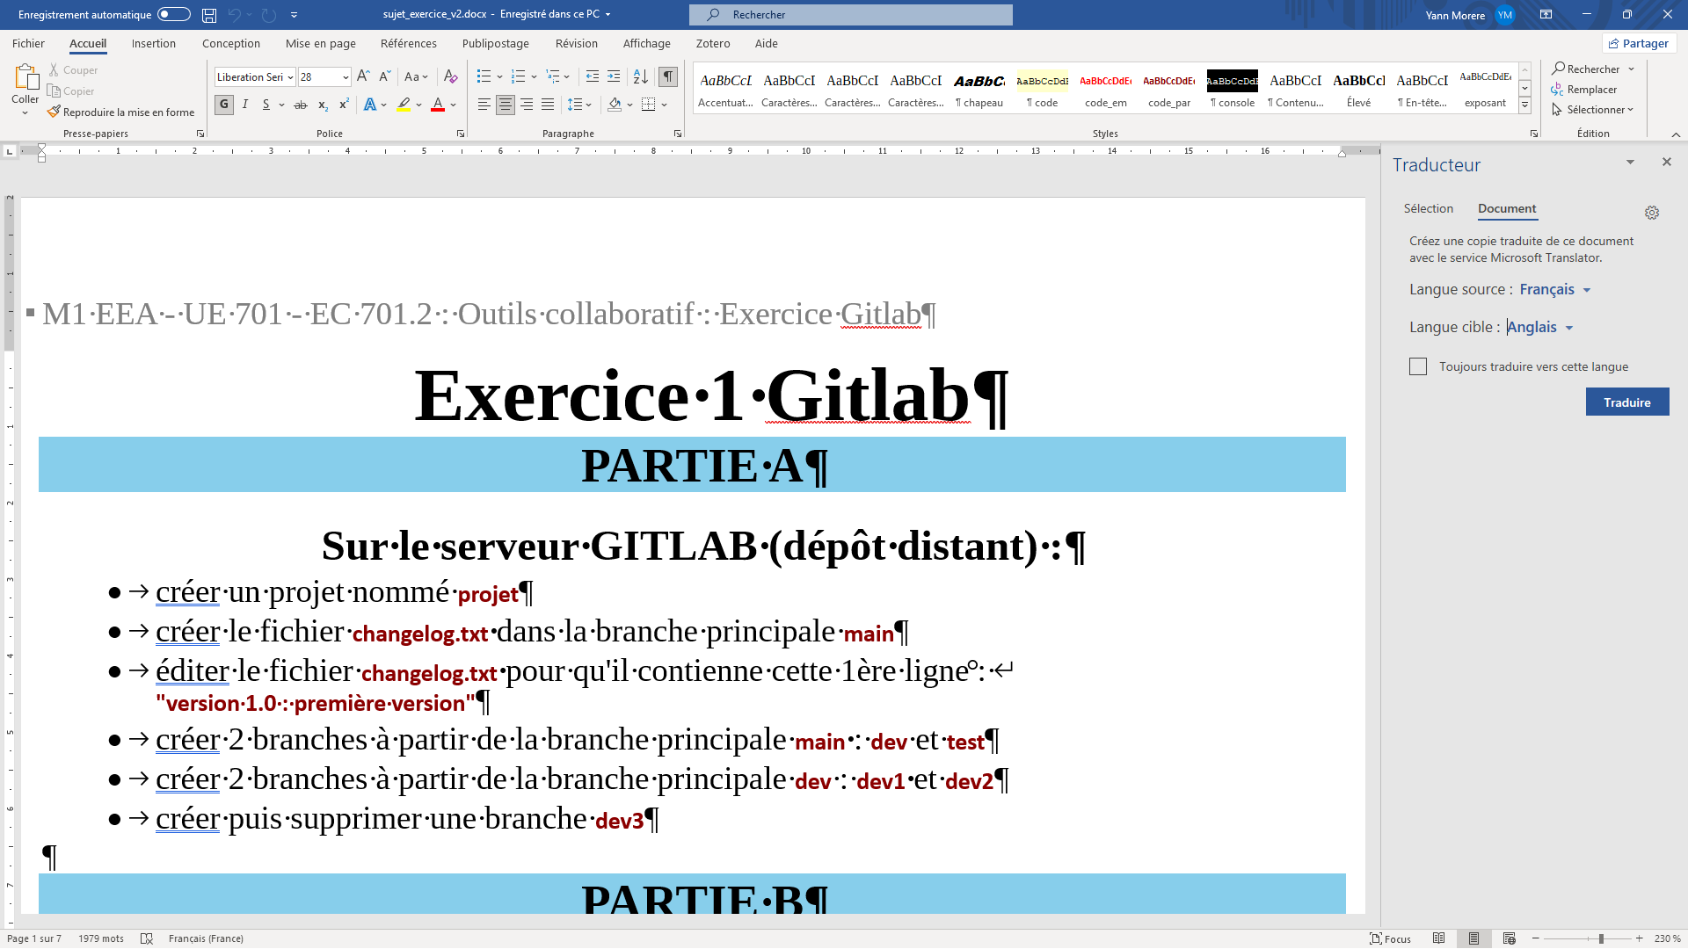Toggle bold (G) formatting
The width and height of the screenshot is (1688, 949).
coord(224,105)
